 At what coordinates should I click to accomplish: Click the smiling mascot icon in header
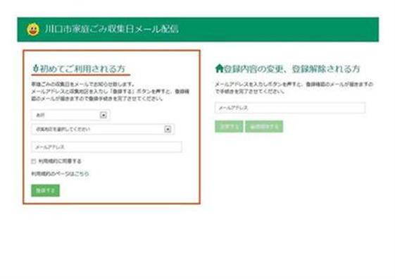click(x=33, y=29)
